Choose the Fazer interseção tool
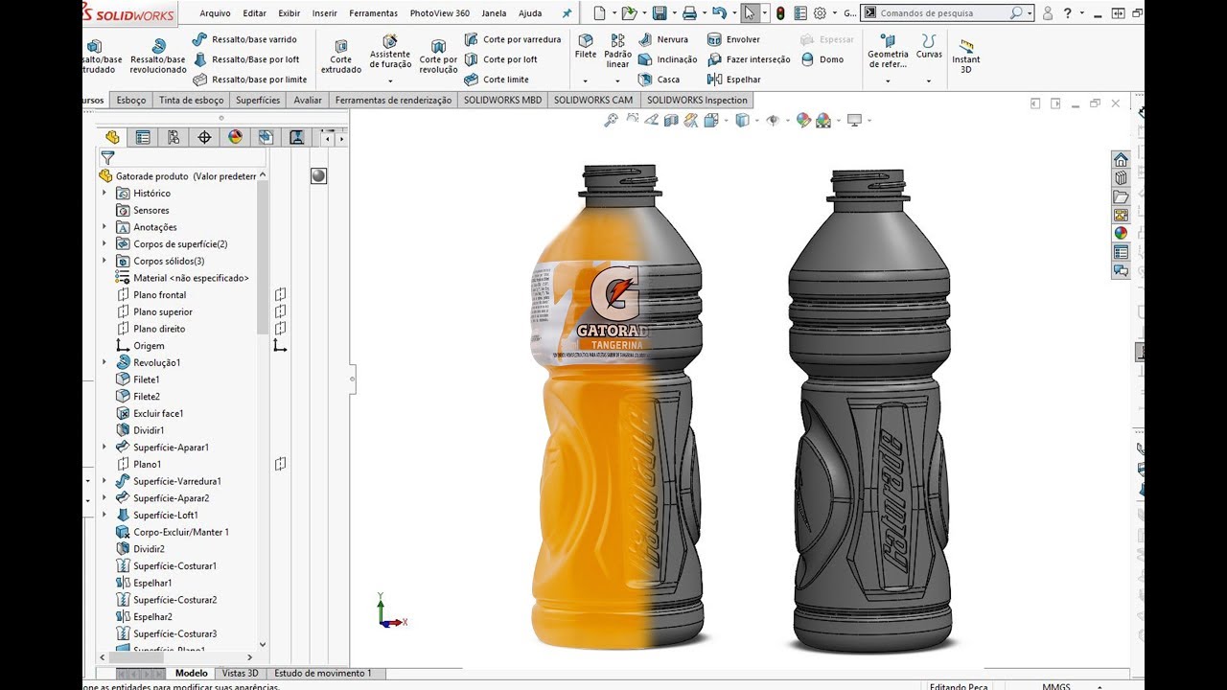The image size is (1227, 690). coord(750,59)
